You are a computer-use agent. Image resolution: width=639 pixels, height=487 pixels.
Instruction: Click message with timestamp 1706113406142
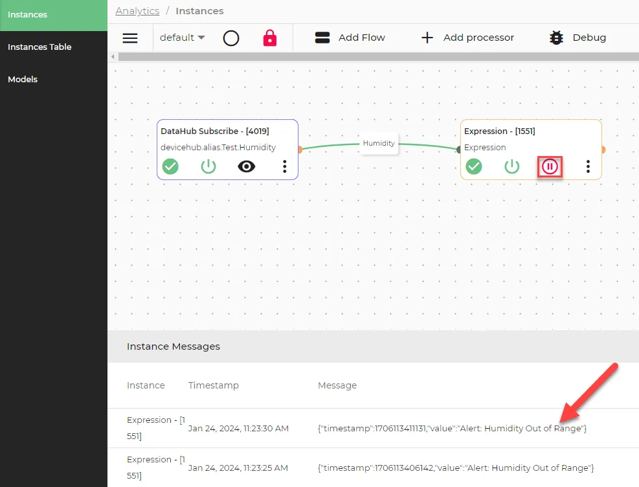tap(456, 468)
